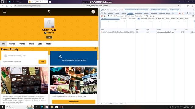Click the Rockstar Games logo in header
Viewport: 195px width, 109px height.
click(x=49, y=12)
